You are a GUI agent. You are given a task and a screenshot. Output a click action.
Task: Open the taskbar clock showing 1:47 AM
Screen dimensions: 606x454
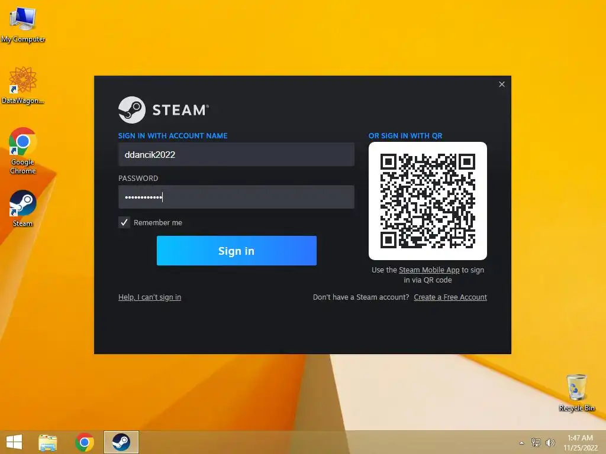click(580, 442)
